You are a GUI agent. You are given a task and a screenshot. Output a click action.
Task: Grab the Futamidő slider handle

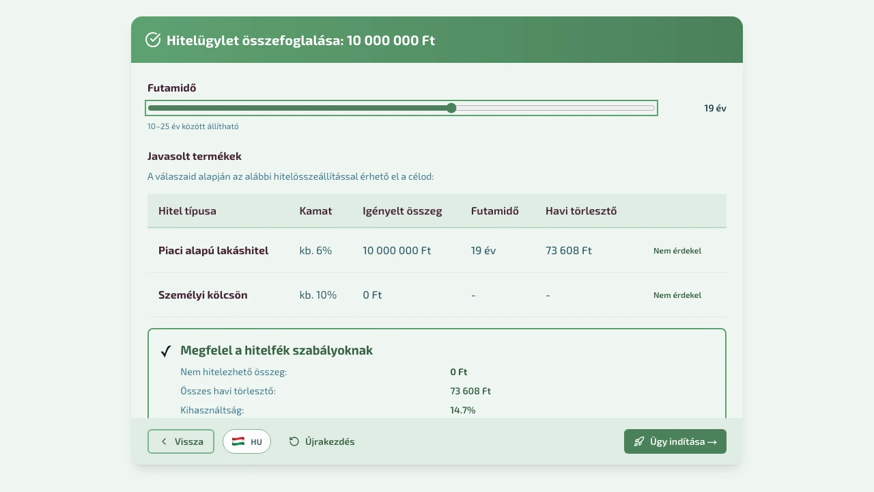coord(451,108)
